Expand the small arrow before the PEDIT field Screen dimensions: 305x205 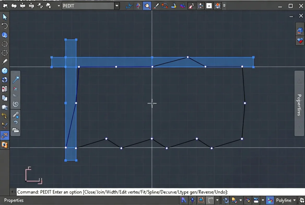59,6
